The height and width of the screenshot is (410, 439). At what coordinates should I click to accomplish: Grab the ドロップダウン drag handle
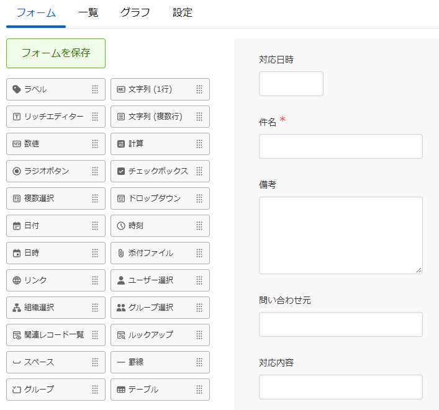(199, 198)
